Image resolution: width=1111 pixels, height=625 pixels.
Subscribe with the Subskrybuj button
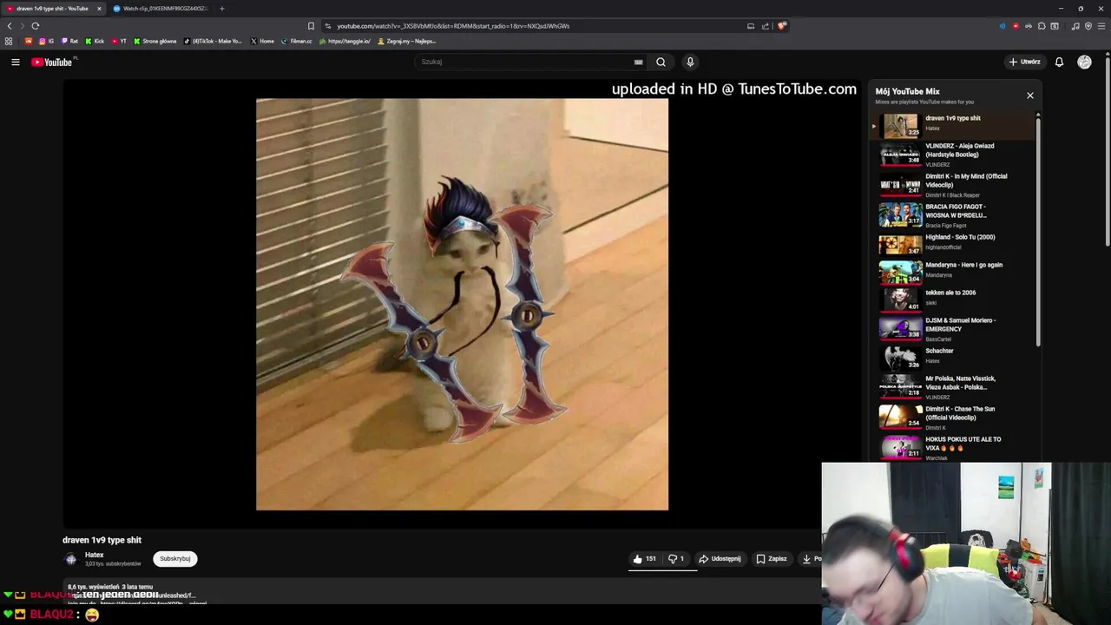click(x=175, y=559)
